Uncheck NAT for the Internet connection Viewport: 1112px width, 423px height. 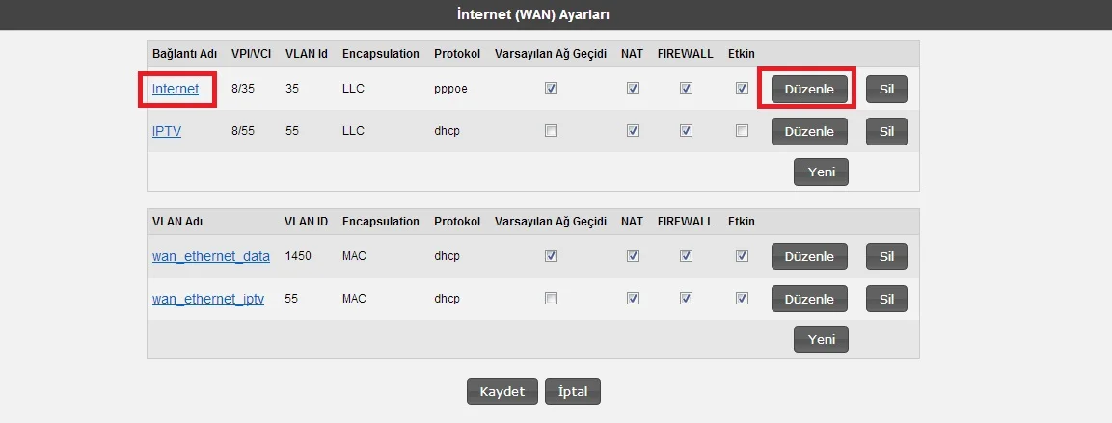click(633, 89)
